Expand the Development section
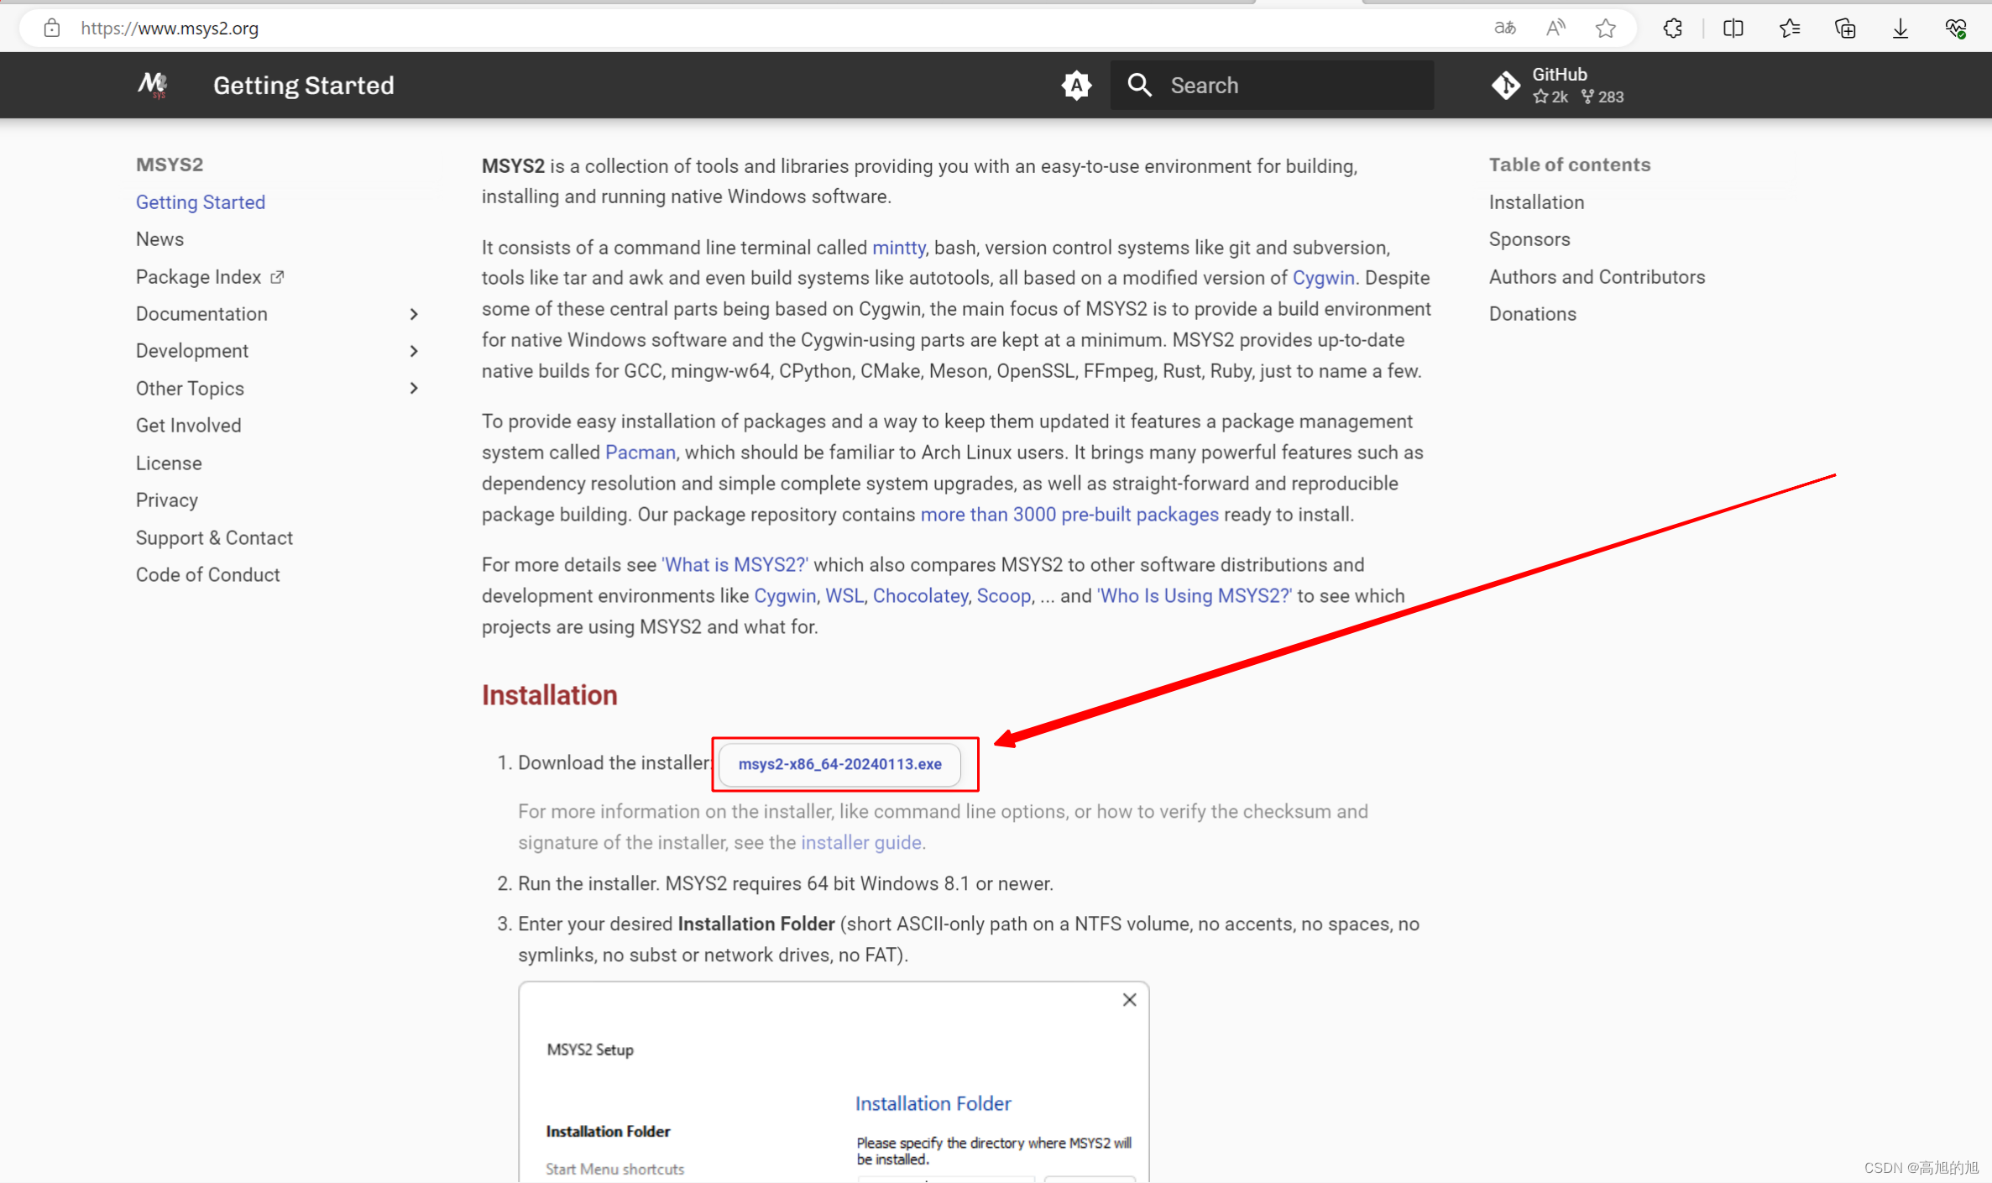Image resolution: width=1992 pixels, height=1183 pixels. pos(414,350)
